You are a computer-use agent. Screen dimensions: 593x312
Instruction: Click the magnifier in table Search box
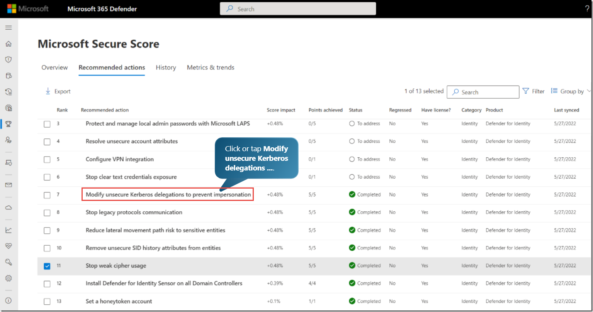coord(455,92)
